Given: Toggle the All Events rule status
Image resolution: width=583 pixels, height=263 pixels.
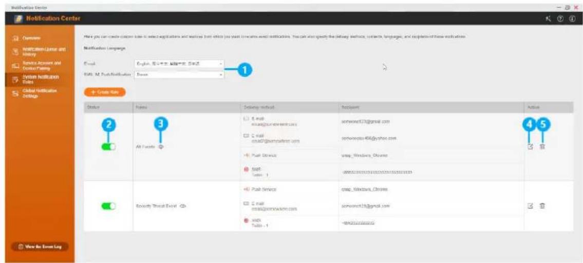Looking at the screenshot, I should (x=108, y=146).
